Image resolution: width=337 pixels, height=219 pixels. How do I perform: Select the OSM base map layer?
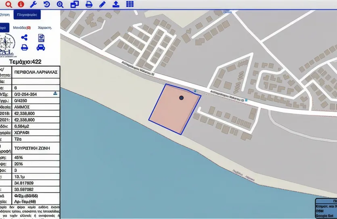coord(320,211)
